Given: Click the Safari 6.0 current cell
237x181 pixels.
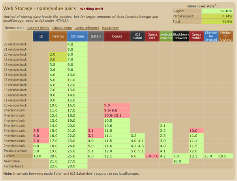Looking at the screenshot, I should coord(96,156).
